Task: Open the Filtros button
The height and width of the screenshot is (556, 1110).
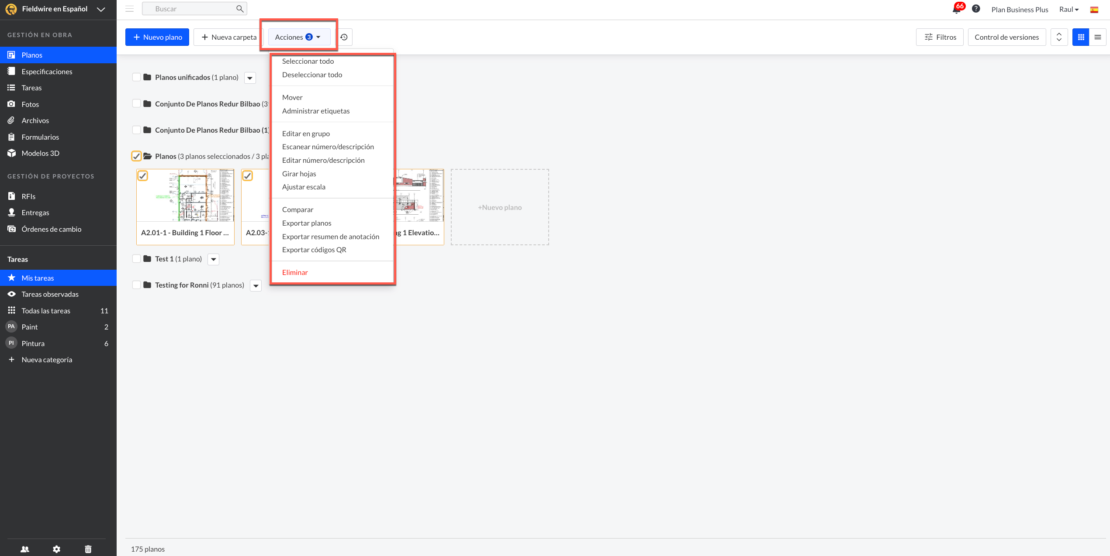Action: coord(940,37)
